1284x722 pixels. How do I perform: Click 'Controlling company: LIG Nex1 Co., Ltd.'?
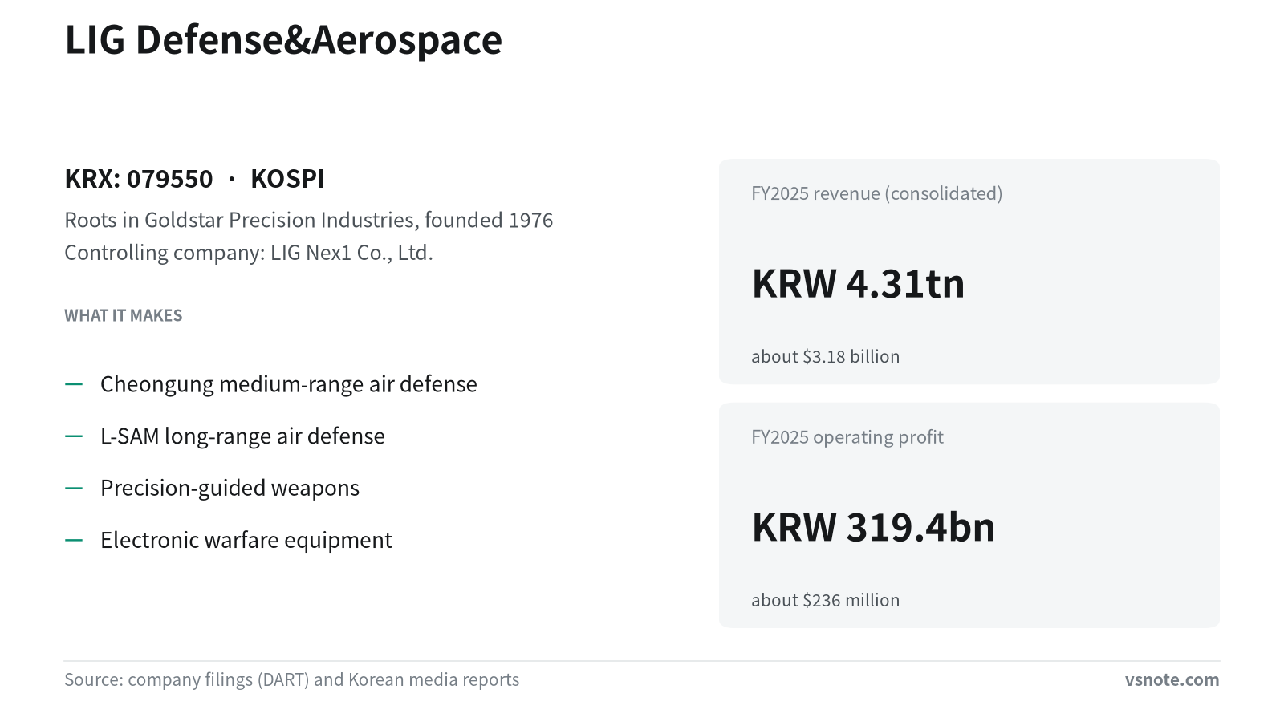coord(249,253)
